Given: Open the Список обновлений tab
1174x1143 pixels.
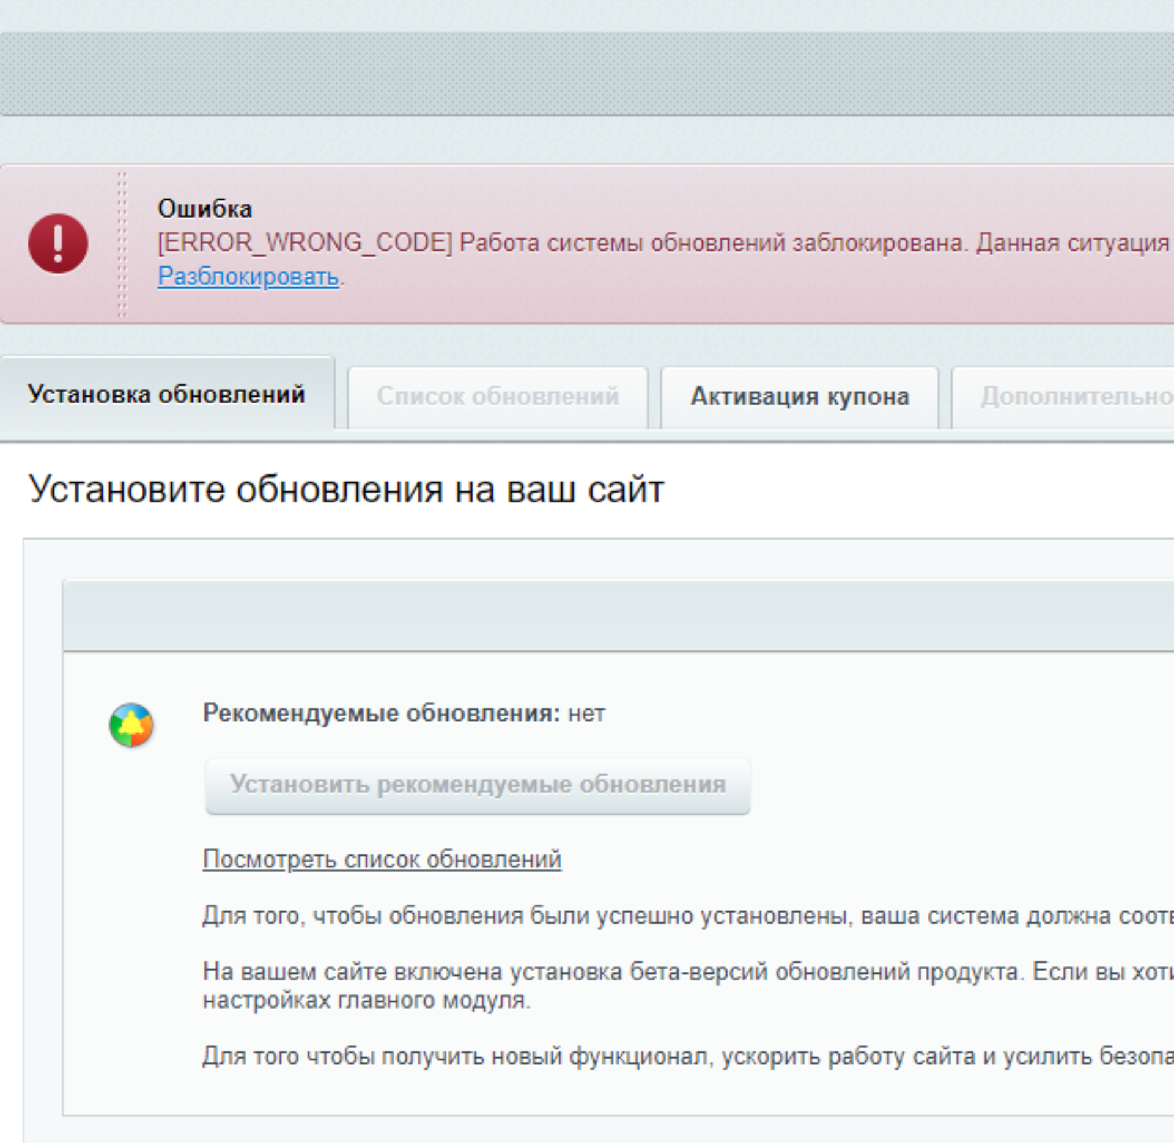Looking at the screenshot, I should tap(498, 397).
